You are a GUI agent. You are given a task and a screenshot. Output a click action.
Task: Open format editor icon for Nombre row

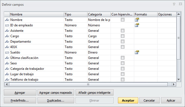pyautogui.click(x=137, y=20)
